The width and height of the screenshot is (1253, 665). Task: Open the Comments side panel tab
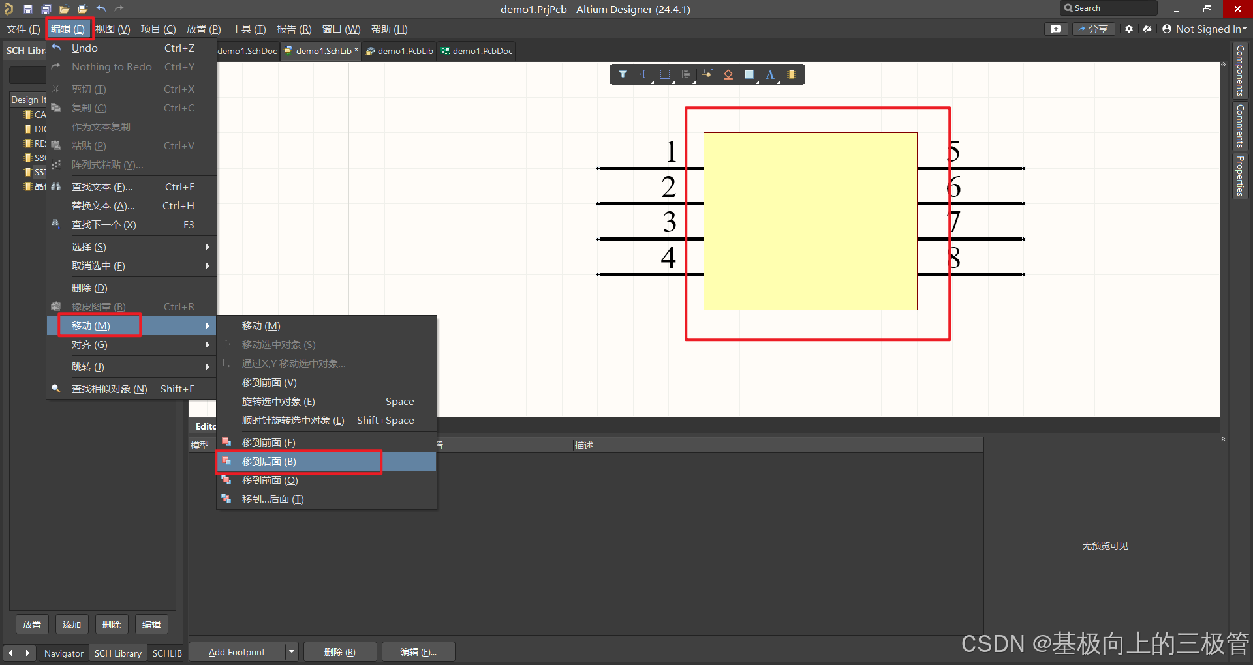click(x=1240, y=126)
